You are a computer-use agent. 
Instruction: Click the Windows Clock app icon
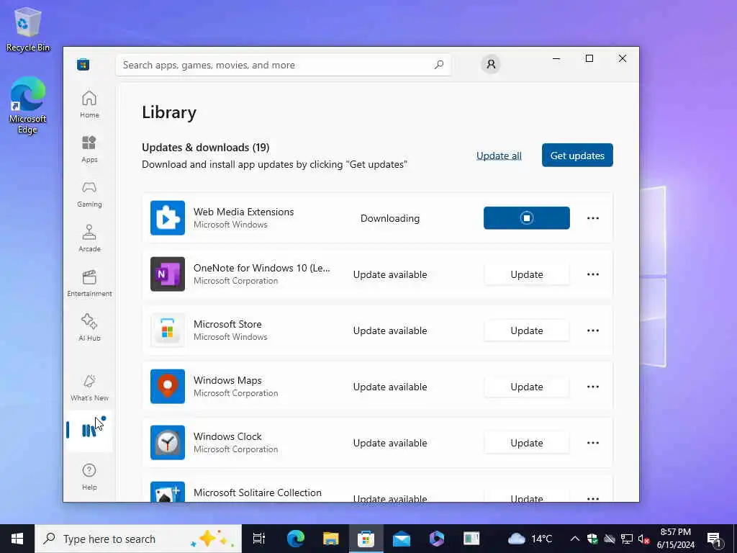coord(167,443)
